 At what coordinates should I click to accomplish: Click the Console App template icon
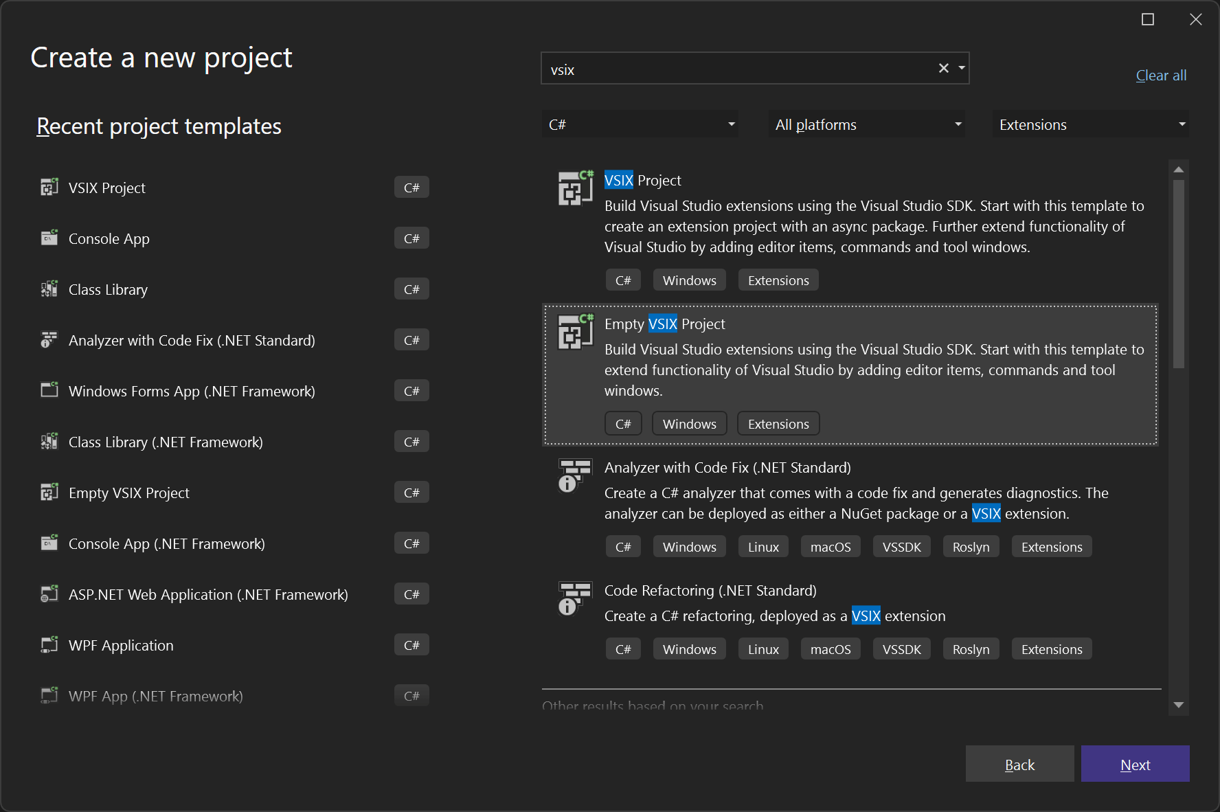49,238
